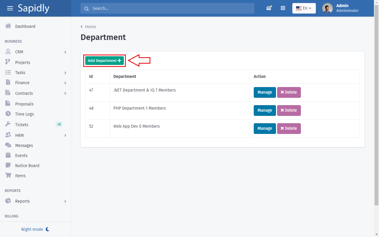379x237 pixels.
Task: Open the apps grid icon
Action: coord(283,8)
